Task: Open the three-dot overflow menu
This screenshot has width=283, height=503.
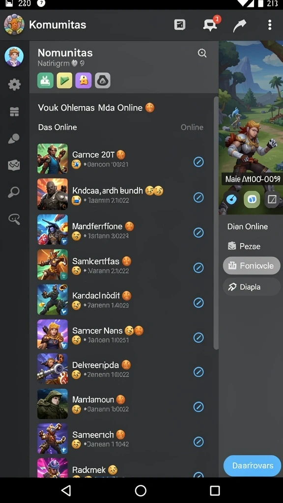Action: click(x=270, y=25)
